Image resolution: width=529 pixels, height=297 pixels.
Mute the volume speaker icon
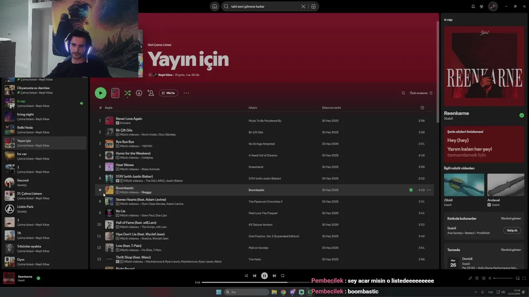pyautogui.click(x=490, y=278)
